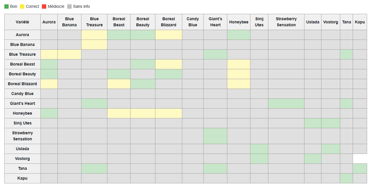The height and width of the screenshot is (190, 372).
Task: Click cell at Strawberry Sensation row, Giant's Heart column
Action: click(x=215, y=136)
